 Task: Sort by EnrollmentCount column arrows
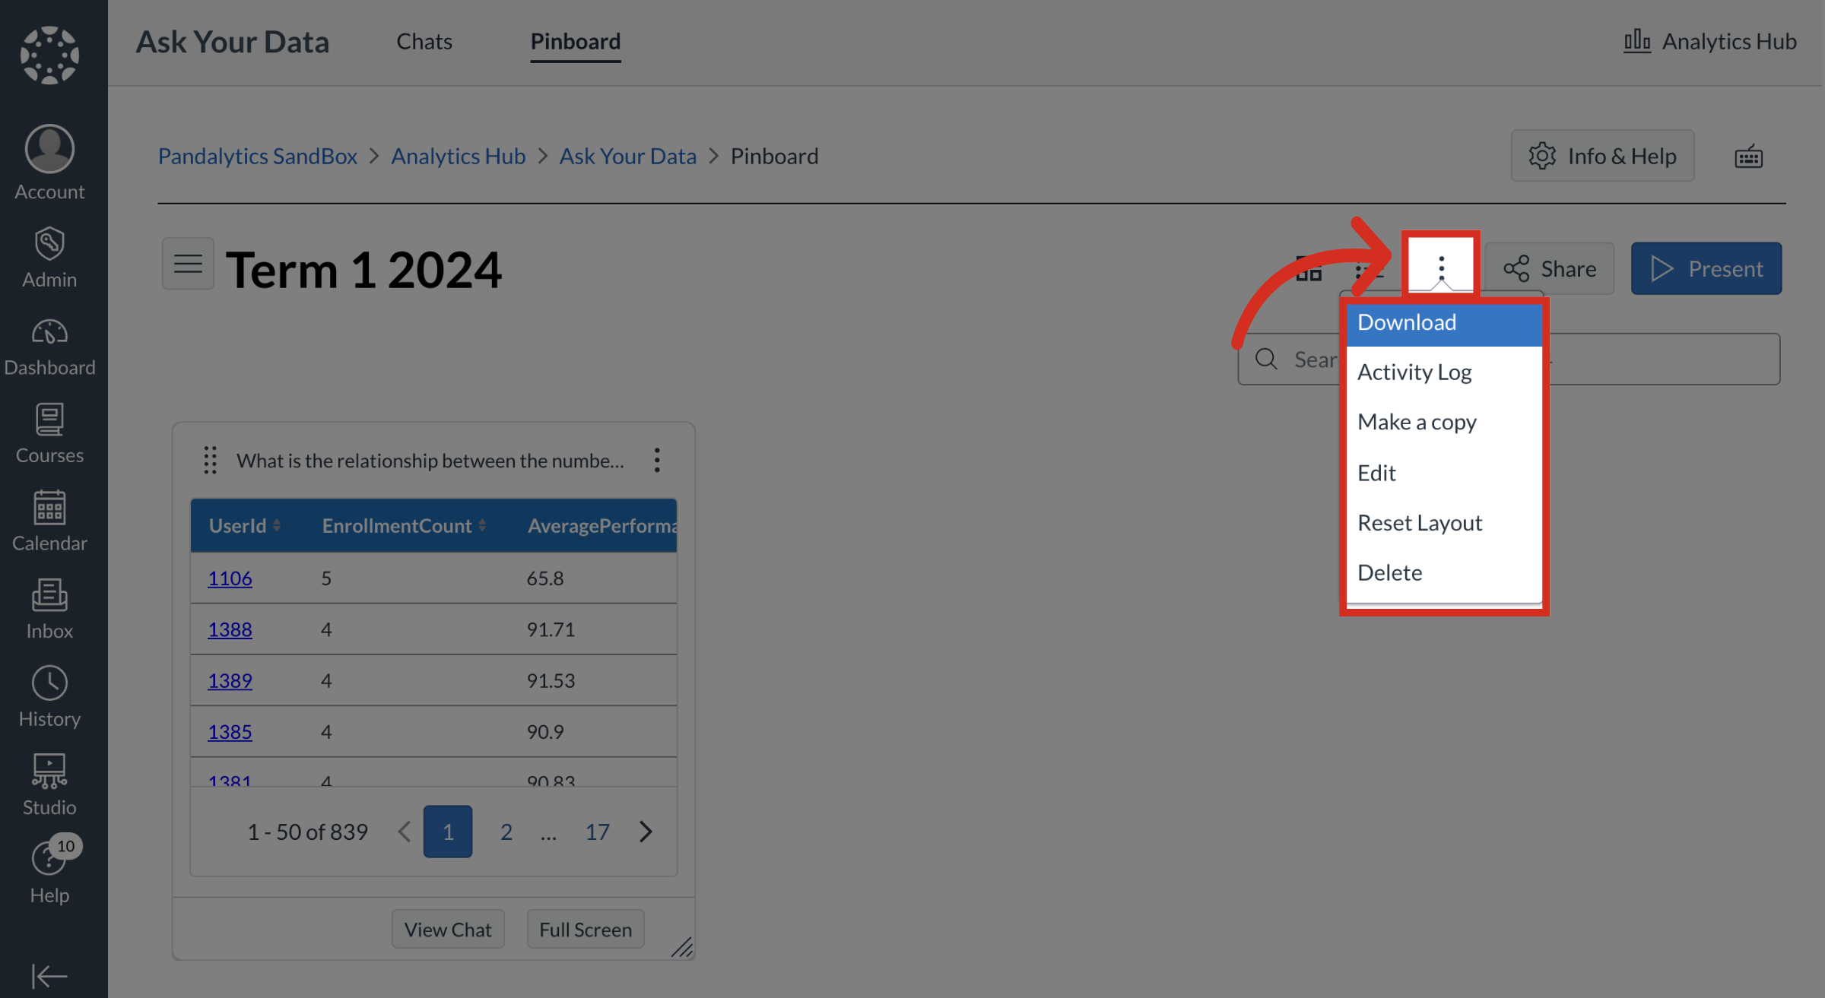482,525
